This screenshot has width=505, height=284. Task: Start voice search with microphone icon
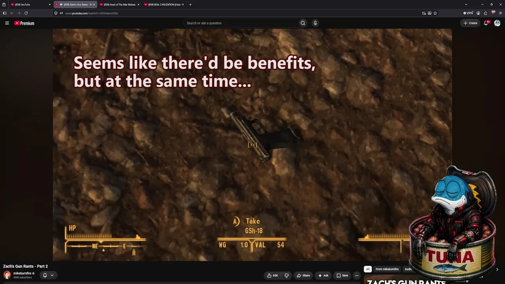click(315, 23)
